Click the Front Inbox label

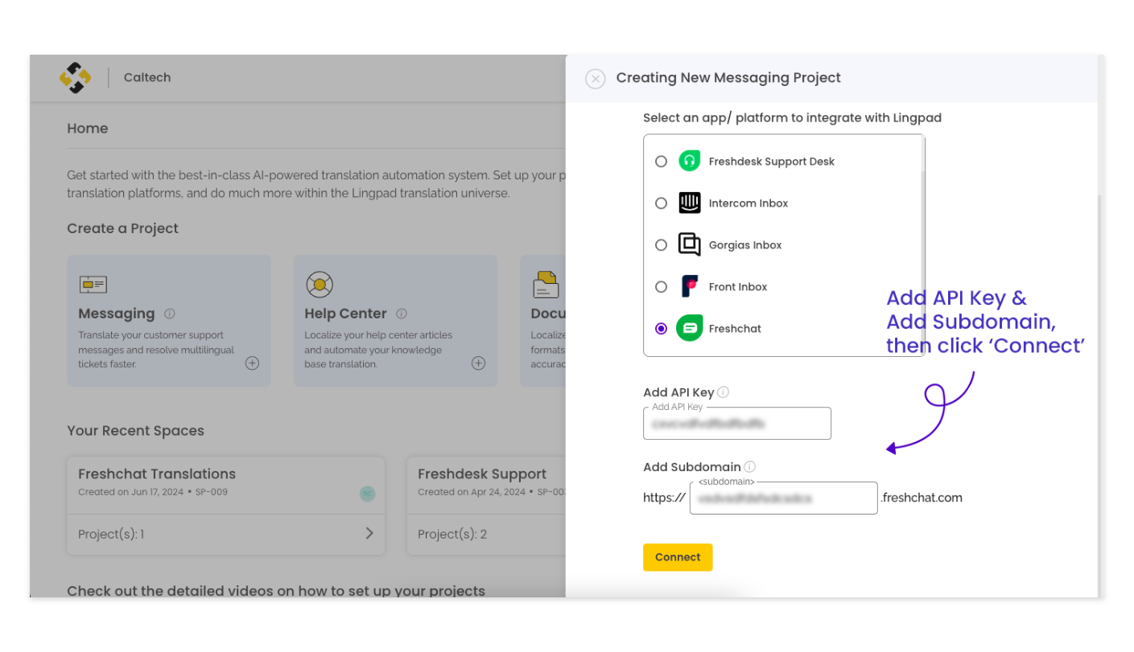coord(738,287)
